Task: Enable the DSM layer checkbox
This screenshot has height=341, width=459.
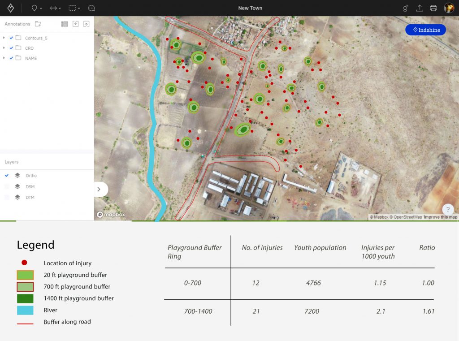Action: click(x=7, y=186)
